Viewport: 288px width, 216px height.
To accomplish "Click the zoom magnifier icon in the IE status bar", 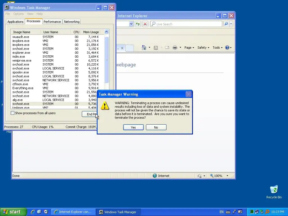I will coord(212,175).
